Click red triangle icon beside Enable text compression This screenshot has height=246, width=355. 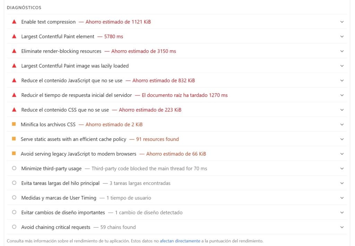click(x=14, y=22)
